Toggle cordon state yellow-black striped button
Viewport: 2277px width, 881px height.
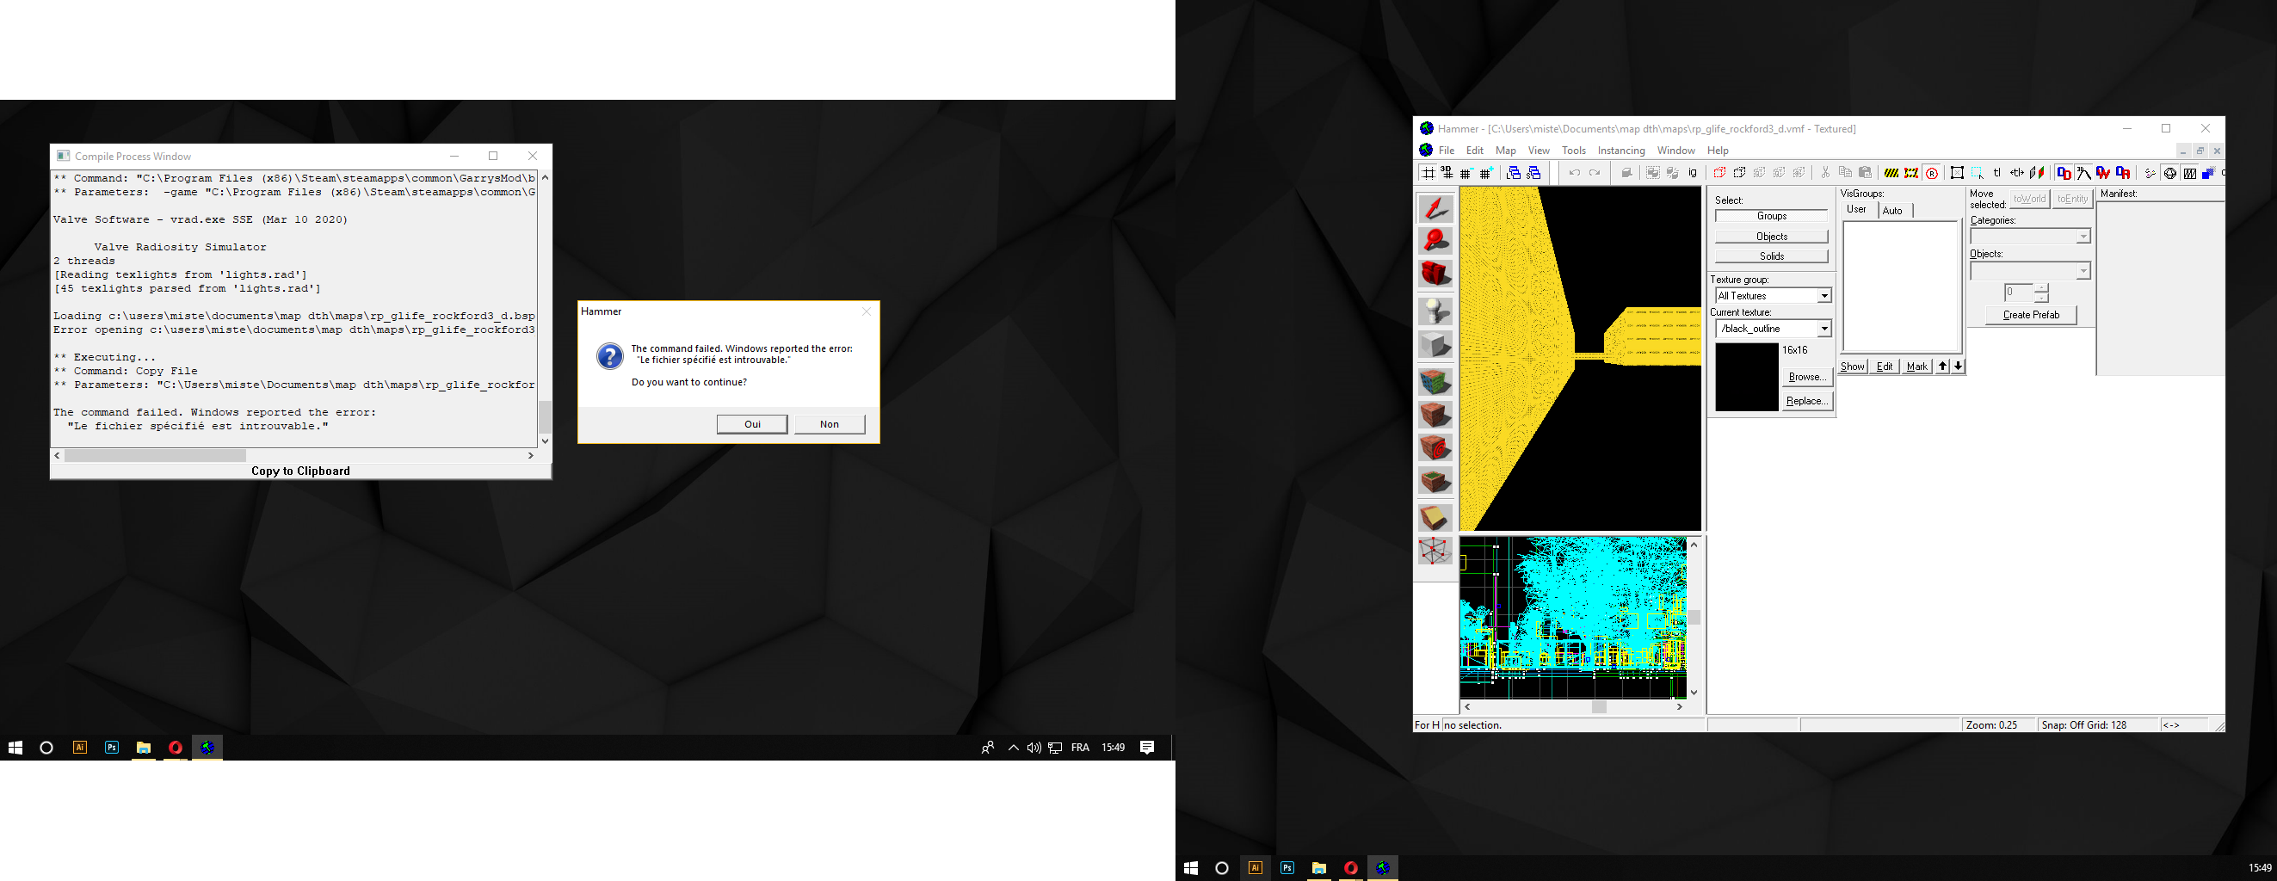click(1891, 173)
